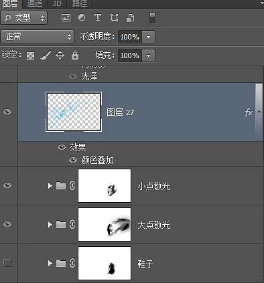This screenshot has height=283, width=264.
Task: Lock image pixels brush icon
Action: tap(46, 56)
